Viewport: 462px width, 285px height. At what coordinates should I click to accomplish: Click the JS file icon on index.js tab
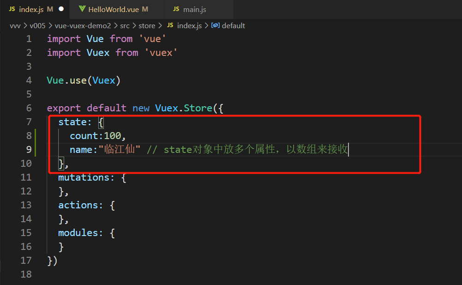pos(12,9)
